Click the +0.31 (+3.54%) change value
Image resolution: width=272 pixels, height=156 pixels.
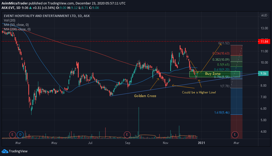(x=44, y=8)
